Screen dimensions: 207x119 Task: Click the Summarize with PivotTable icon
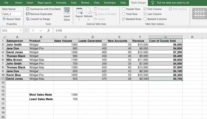point(28,9)
